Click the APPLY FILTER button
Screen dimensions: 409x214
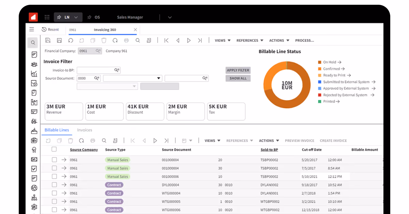(x=238, y=70)
